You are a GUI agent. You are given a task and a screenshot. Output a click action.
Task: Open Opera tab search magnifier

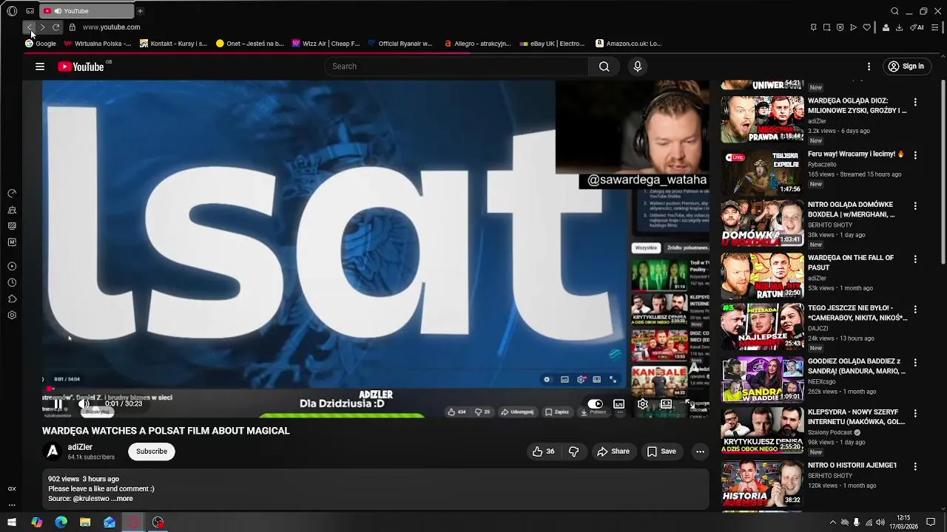[894, 11]
